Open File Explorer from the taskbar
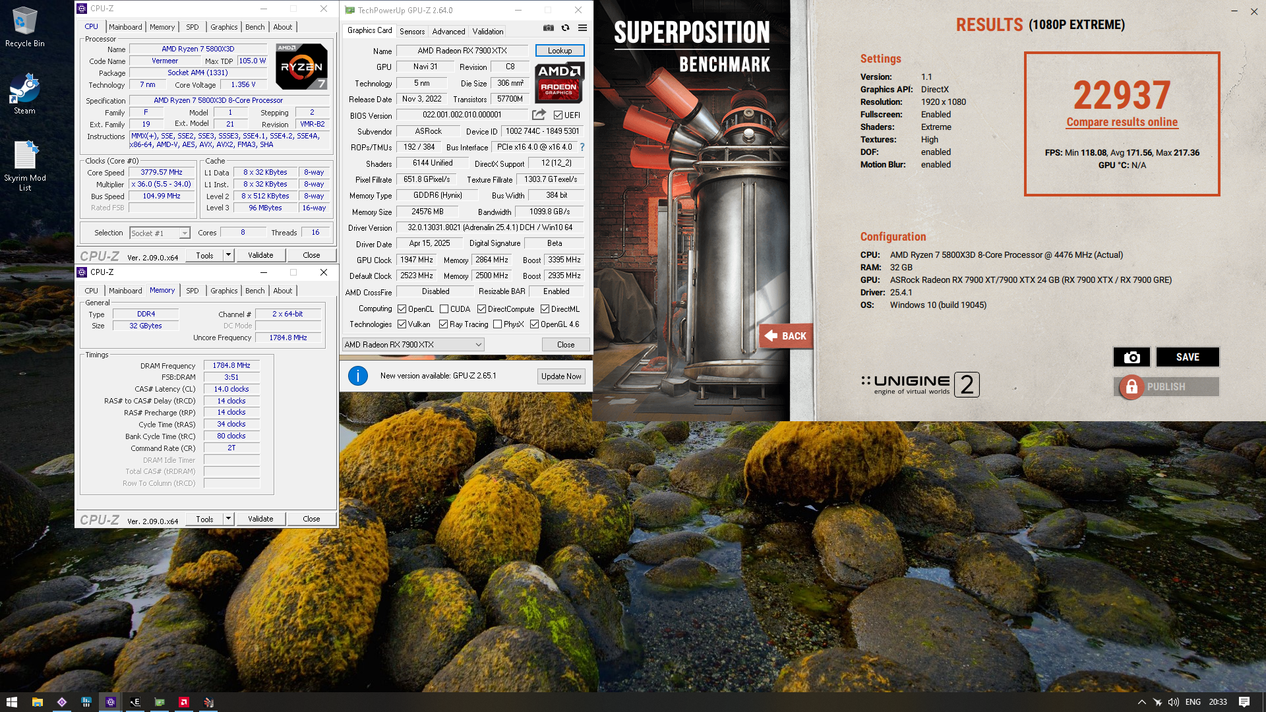1266x712 pixels. coord(37,702)
